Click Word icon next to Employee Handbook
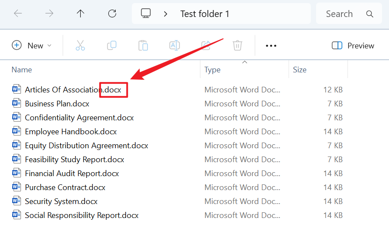The image size is (389, 228). tap(17, 131)
